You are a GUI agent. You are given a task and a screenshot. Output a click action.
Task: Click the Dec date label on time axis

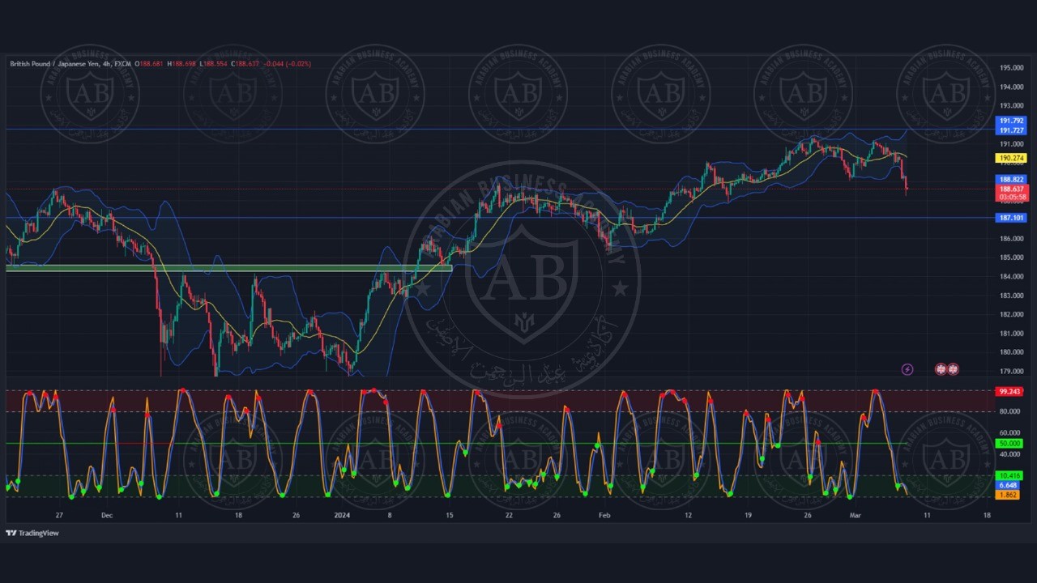click(x=107, y=515)
